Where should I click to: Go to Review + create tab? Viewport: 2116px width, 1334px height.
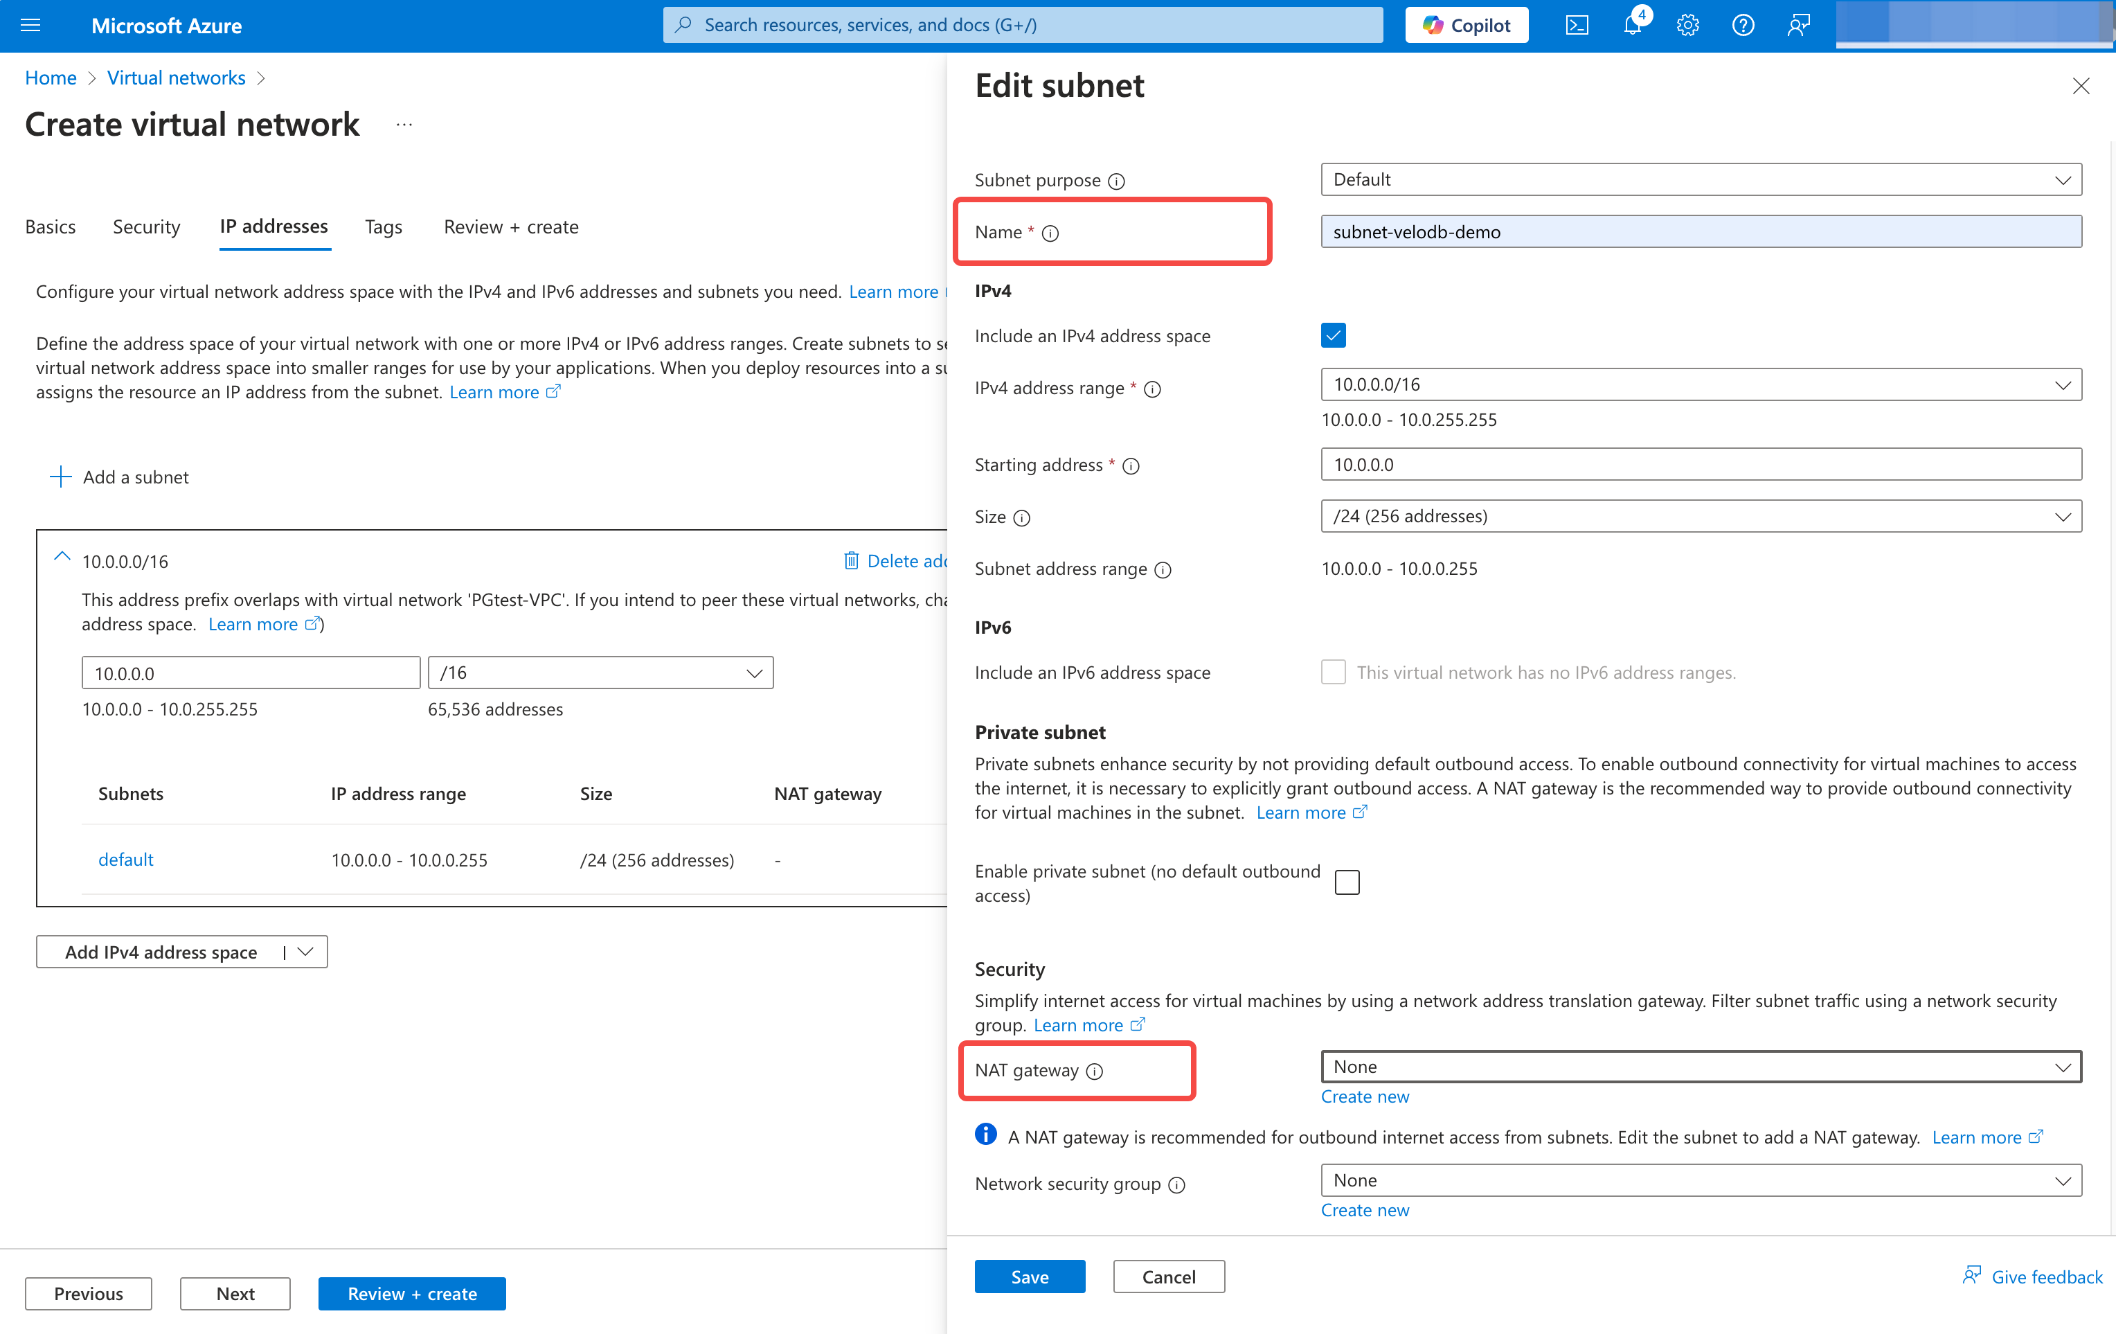[510, 226]
